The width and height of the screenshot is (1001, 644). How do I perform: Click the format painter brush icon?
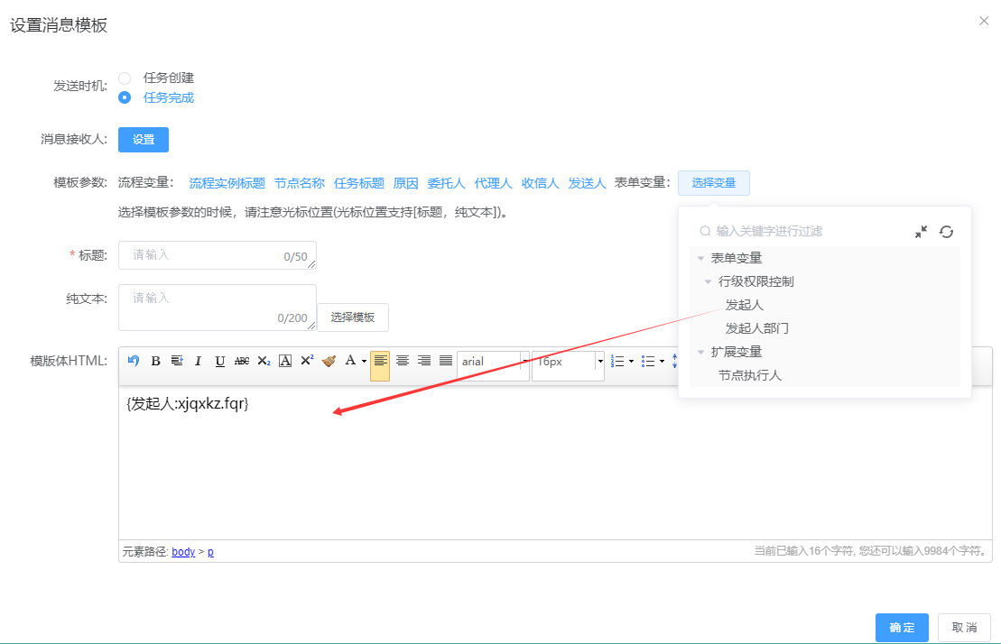[x=329, y=361]
